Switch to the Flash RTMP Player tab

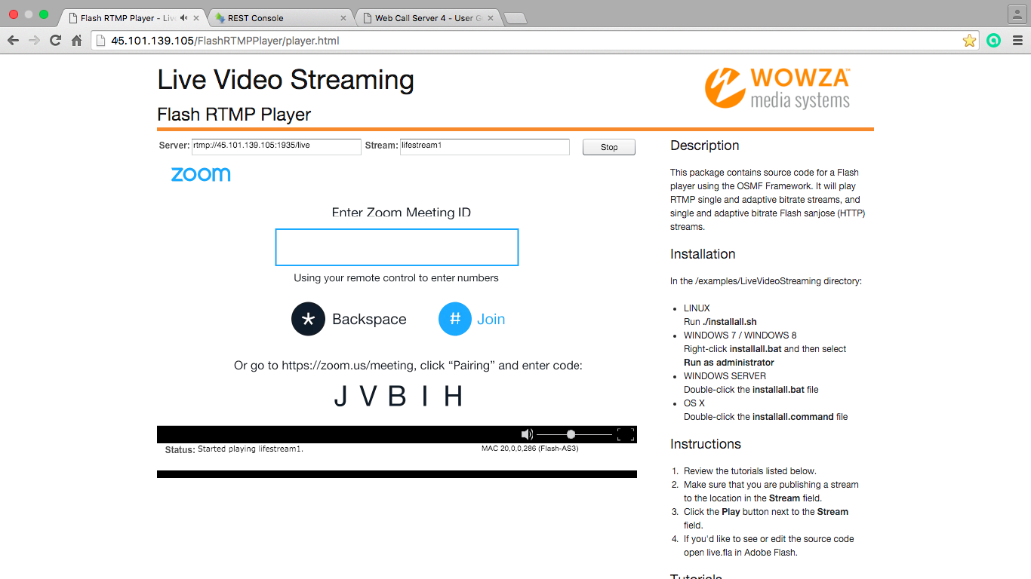point(128,18)
